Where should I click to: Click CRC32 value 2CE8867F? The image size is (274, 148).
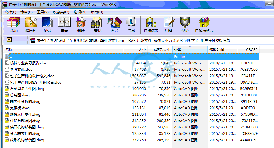249,133
